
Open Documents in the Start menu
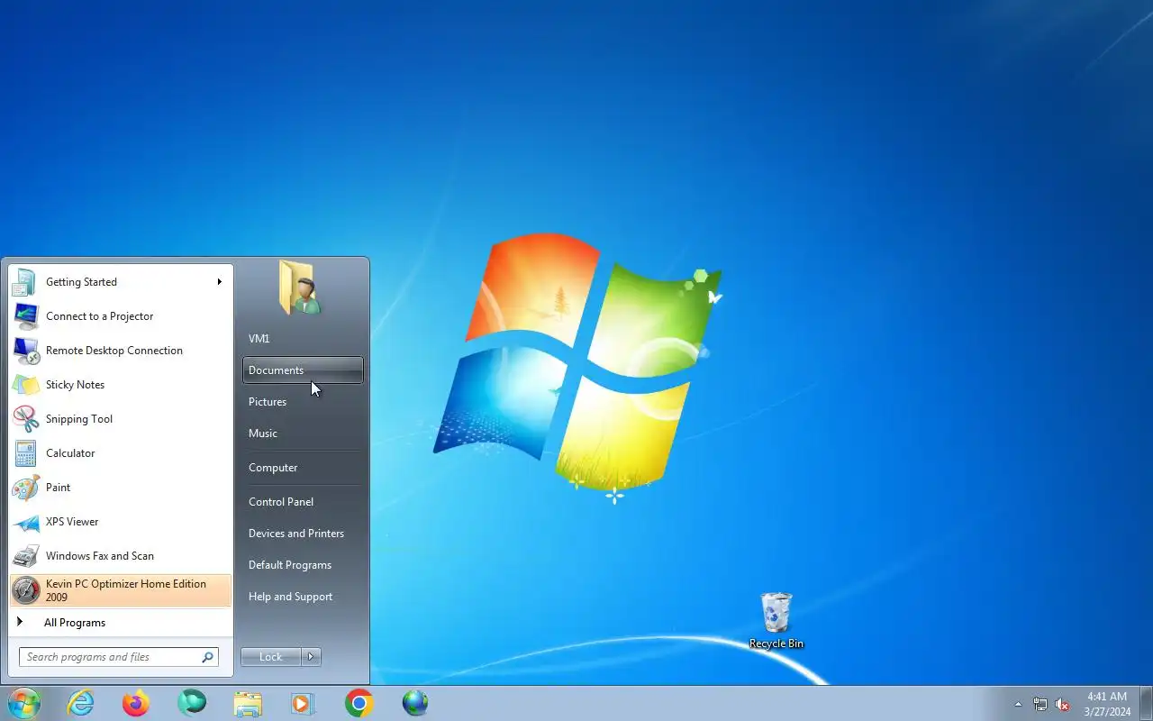click(x=303, y=370)
